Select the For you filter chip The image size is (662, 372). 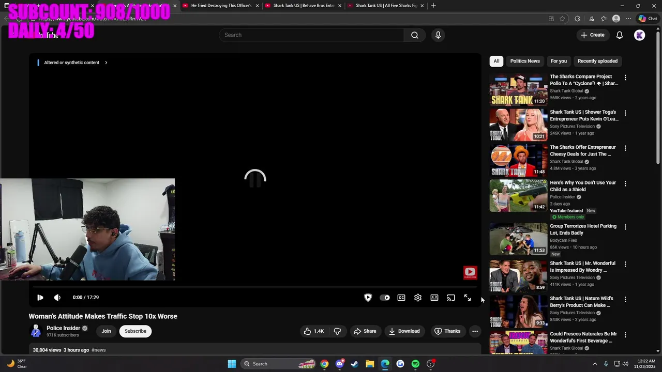tap(559, 61)
